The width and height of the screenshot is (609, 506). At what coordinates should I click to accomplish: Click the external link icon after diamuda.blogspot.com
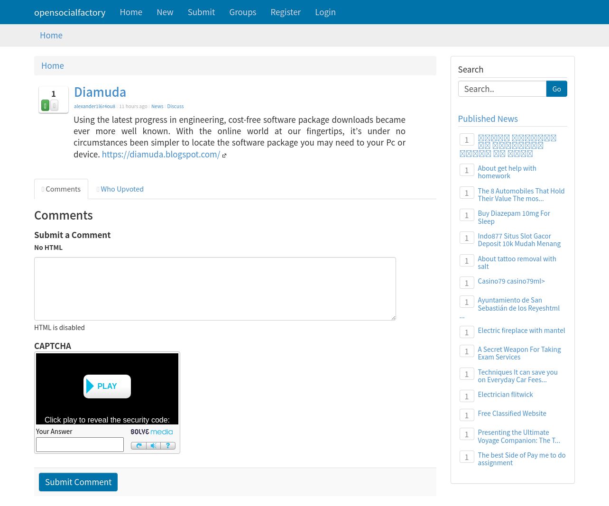tap(224, 155)
